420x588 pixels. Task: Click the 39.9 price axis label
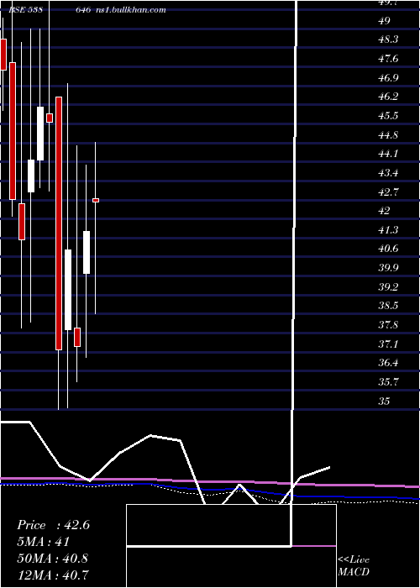pos(388,268)
